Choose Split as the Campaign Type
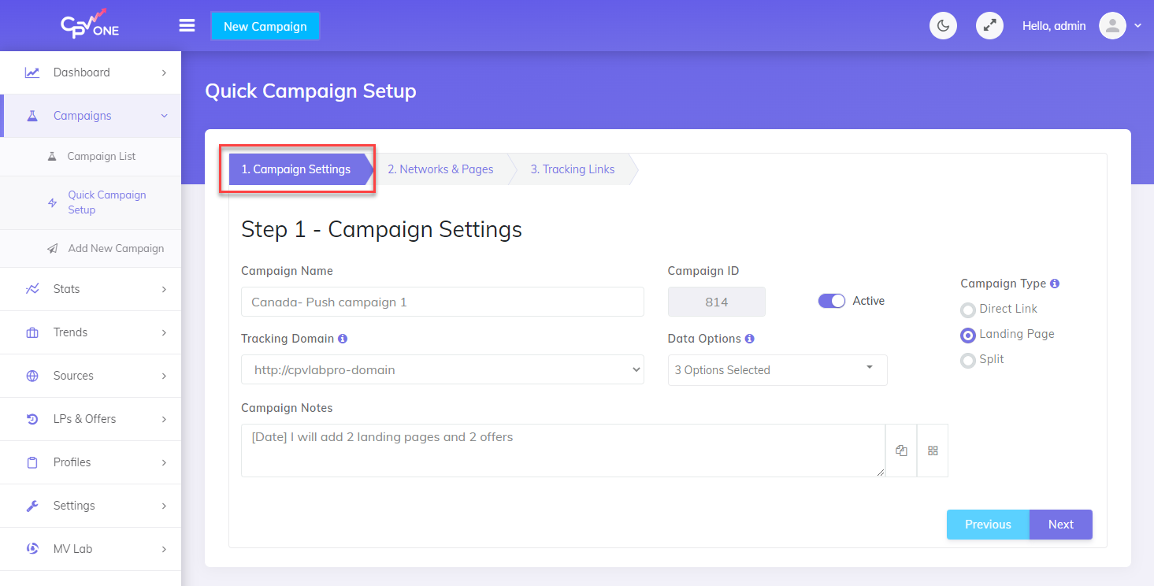The width and height of the screenshot is (1154, 586). point(967,360)
